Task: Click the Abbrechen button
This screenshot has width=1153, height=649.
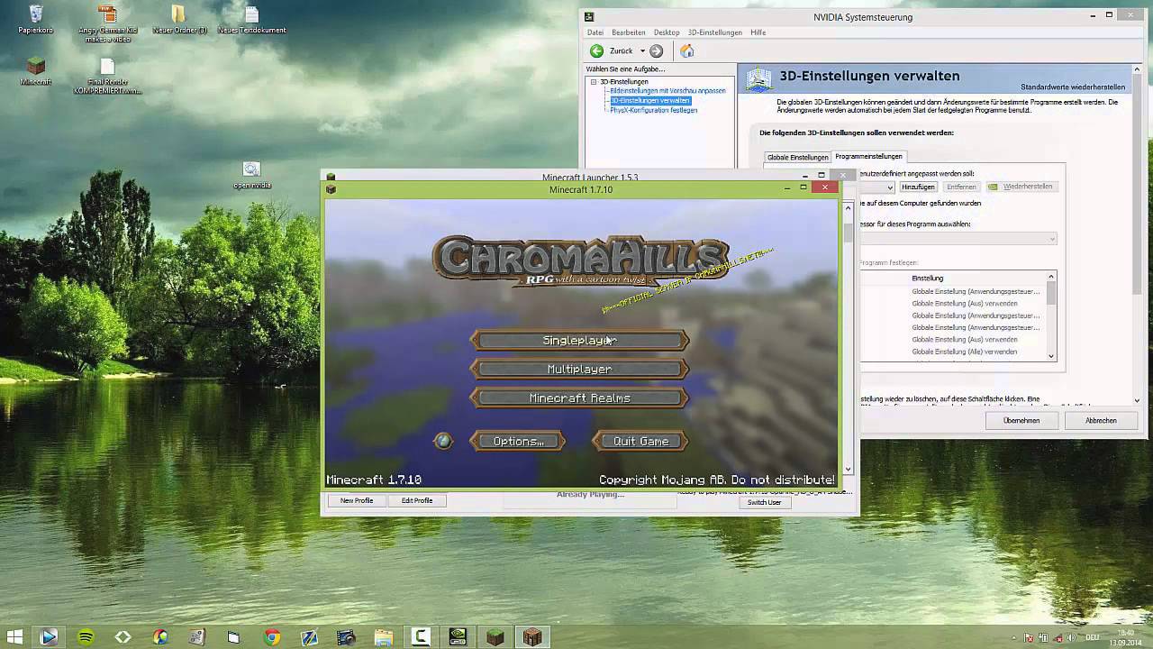Action: pyautogui.click(x=1101, y=420)
